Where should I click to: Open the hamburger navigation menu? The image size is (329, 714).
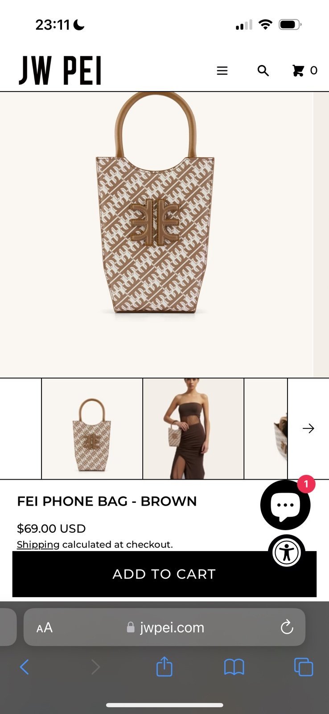[x=222, y=71]
